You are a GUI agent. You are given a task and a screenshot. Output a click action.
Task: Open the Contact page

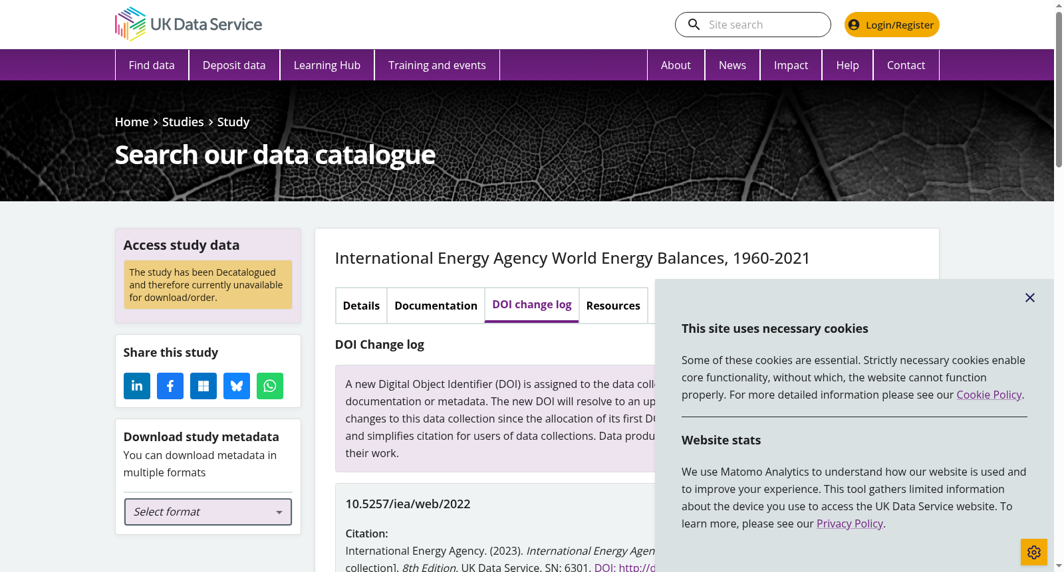[906, 65]
